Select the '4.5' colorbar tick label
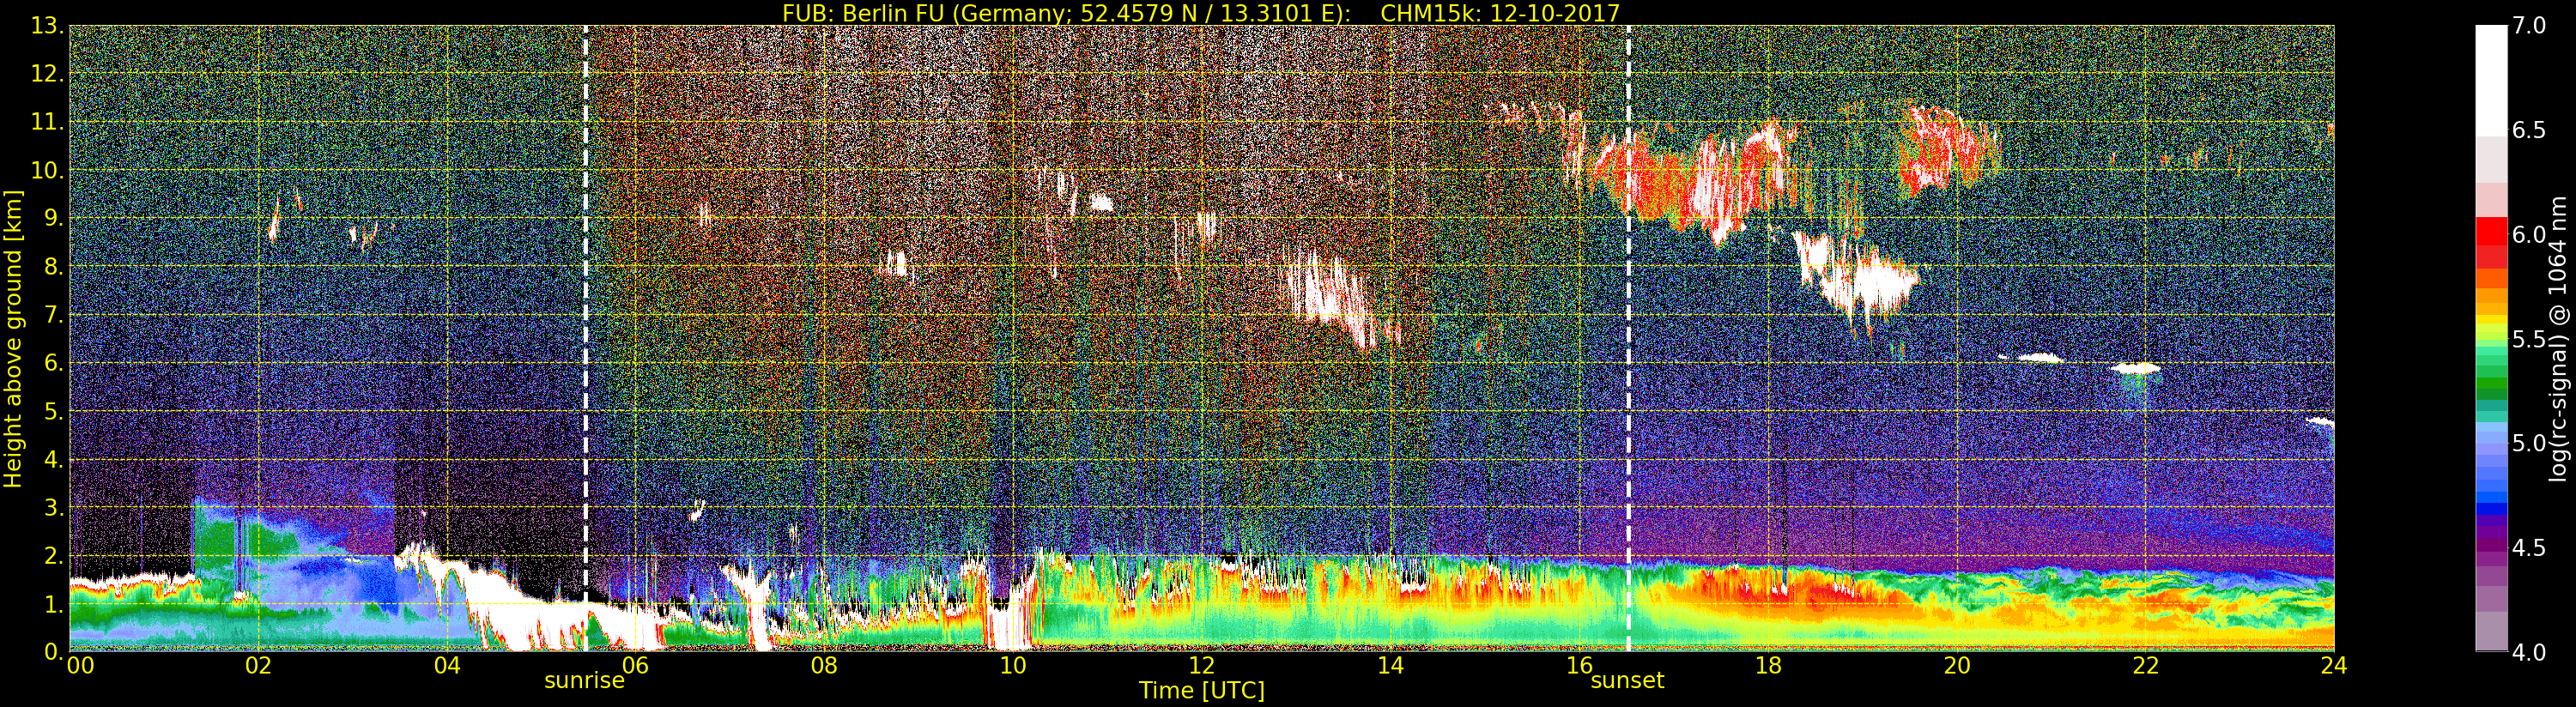The image size is (2576, 707). coord(2527,547)
